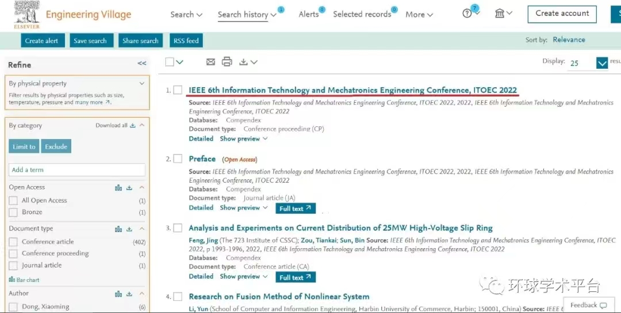
Task: Open the select-all checkbox dropdown arrow
Action: click(x=180, y=62)
